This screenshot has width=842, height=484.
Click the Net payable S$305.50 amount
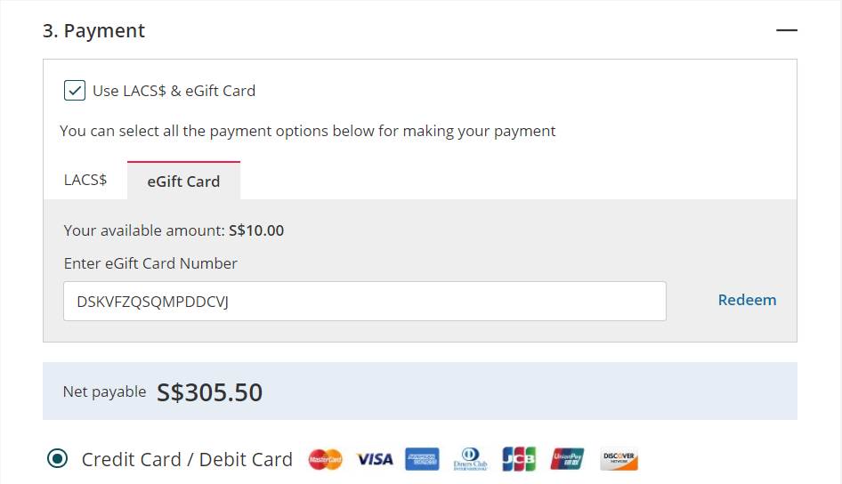point(209,392)
